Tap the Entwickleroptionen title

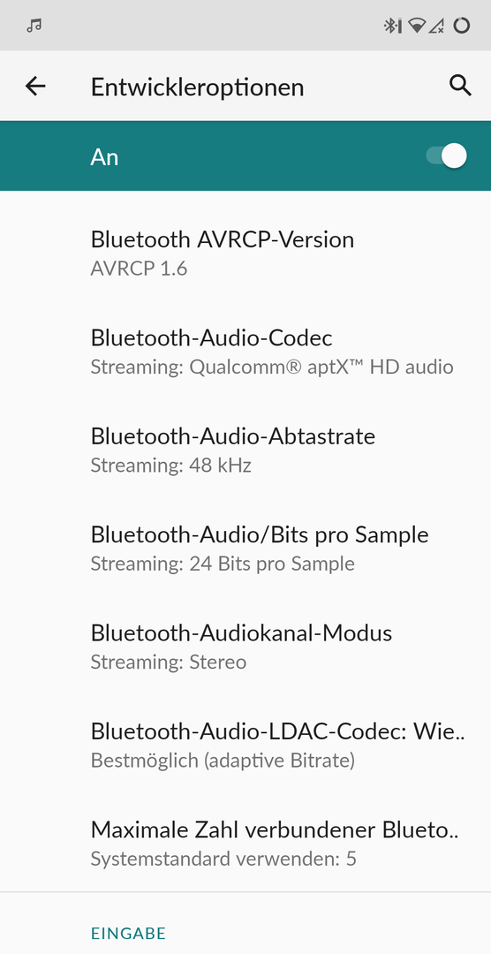(x=197, y=87)
